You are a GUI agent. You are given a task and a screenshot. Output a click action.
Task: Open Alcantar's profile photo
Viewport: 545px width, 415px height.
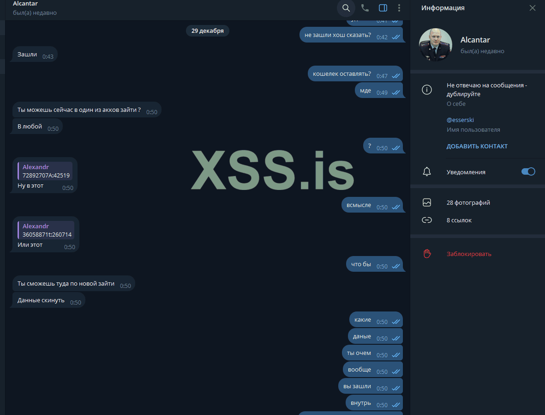click(436, 45)
